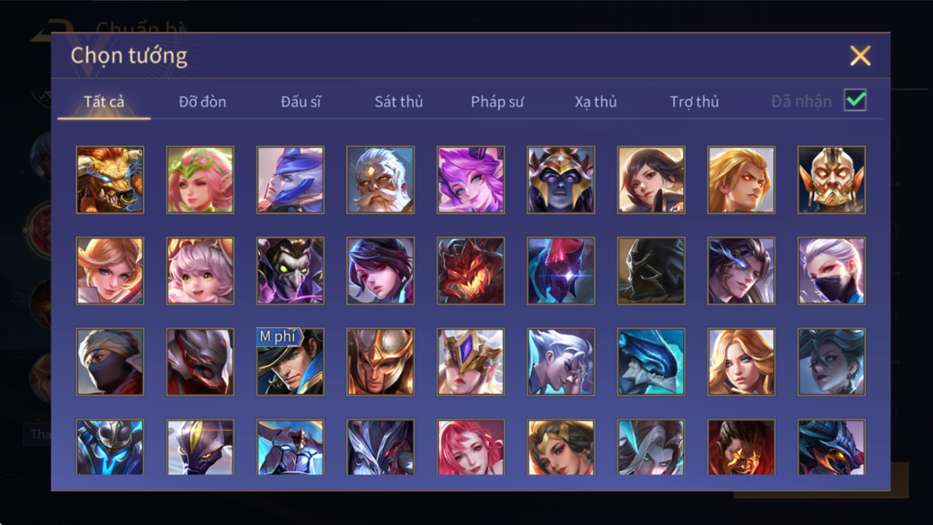Viewport: 933px width, 525px height.
Task: Choose the white-bearded old man hero portrait
Action: click(380, 180)
